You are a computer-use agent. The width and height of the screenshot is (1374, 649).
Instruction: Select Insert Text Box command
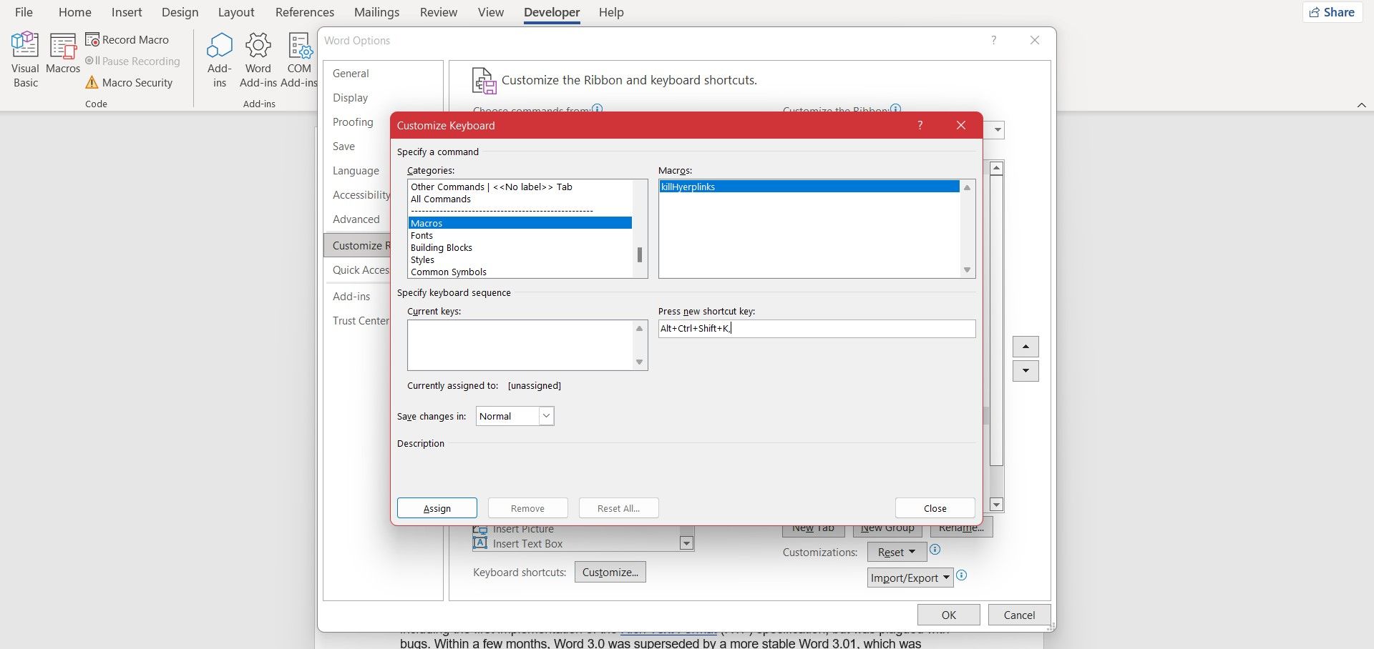[x=527, y=544]
